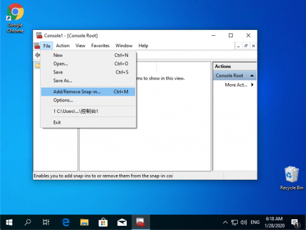Open recent file C:\Users\...\控制台1

point(88,111)
